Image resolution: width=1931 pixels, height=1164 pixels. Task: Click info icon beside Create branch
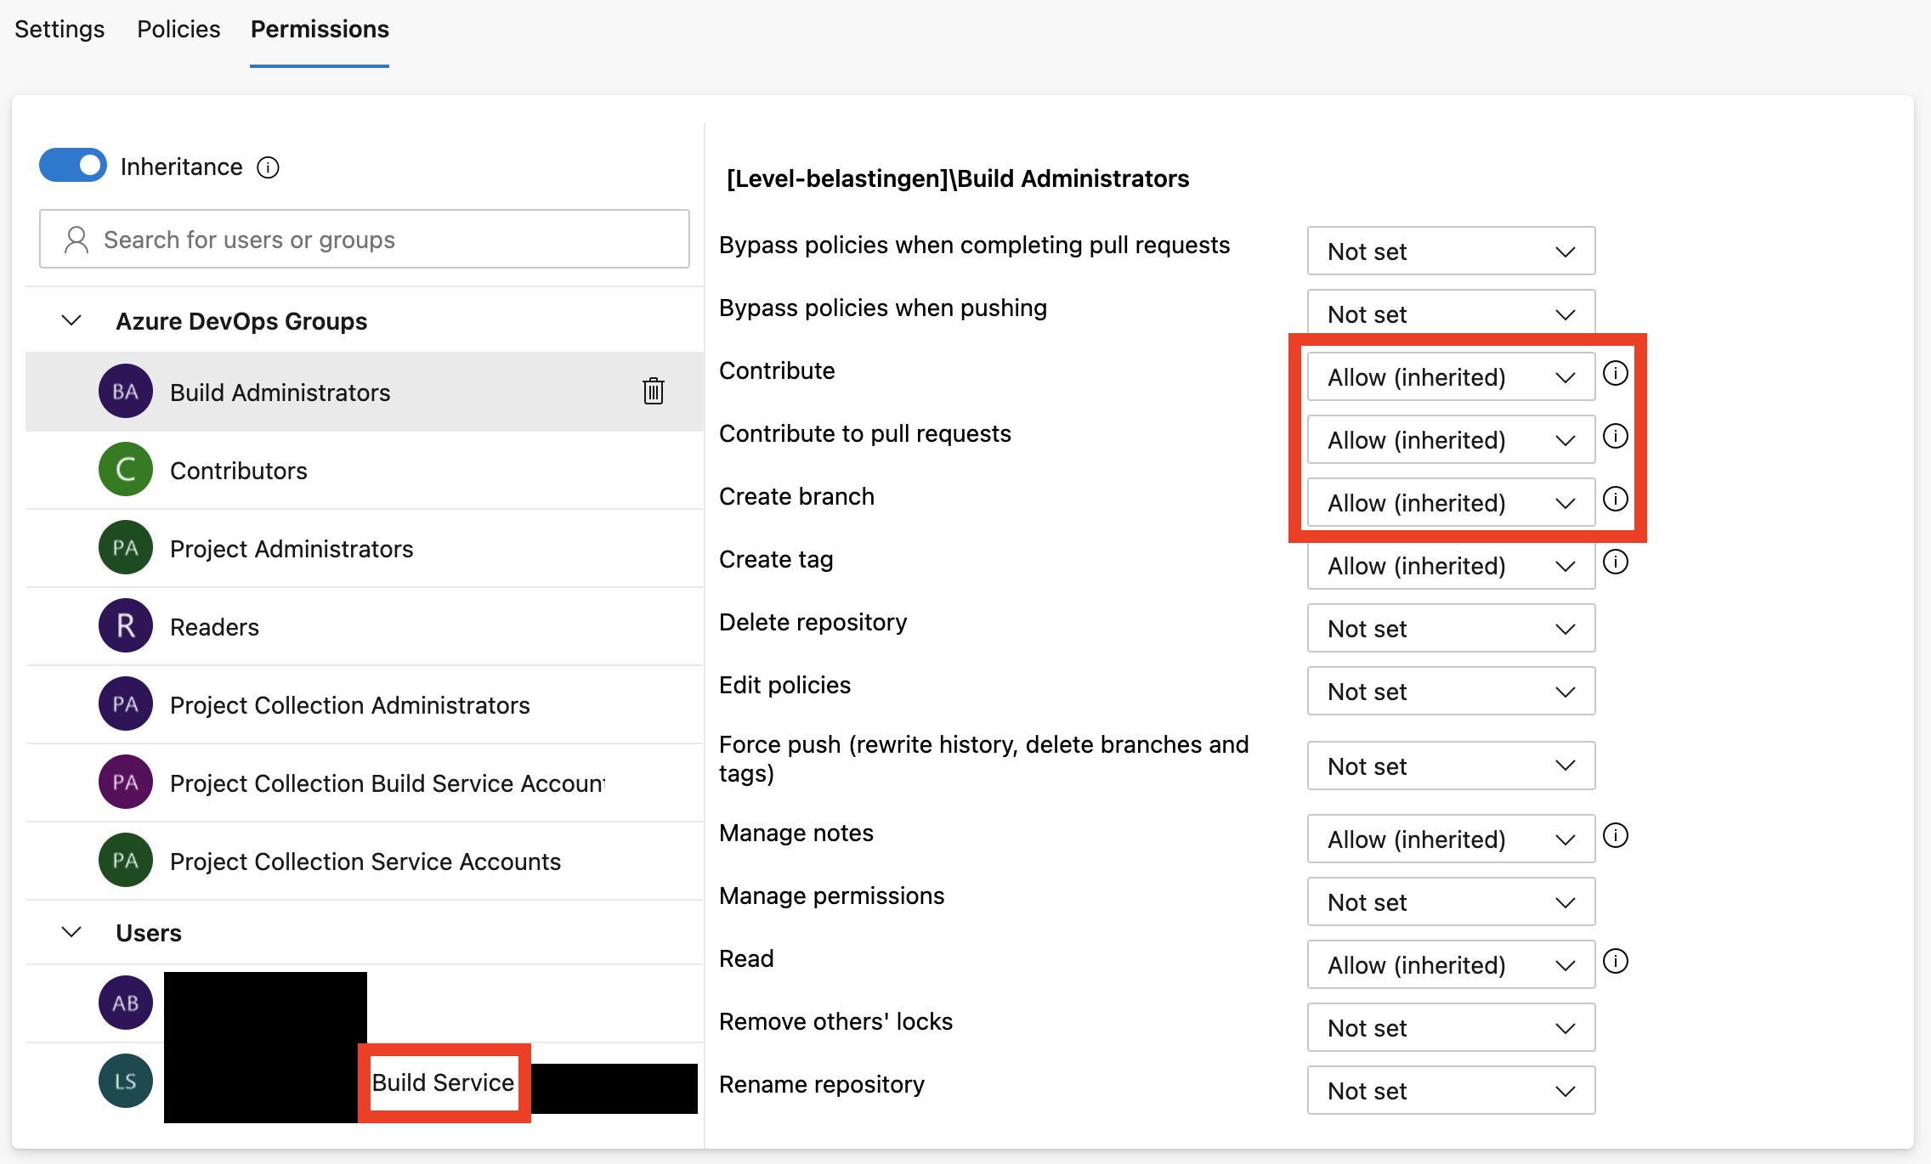click(x=1615, y=500)
